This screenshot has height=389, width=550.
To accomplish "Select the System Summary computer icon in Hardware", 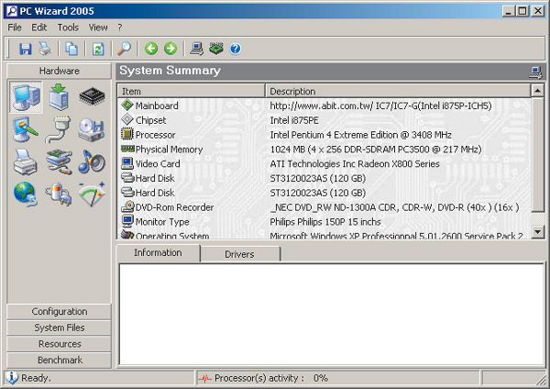I will 26,97.
